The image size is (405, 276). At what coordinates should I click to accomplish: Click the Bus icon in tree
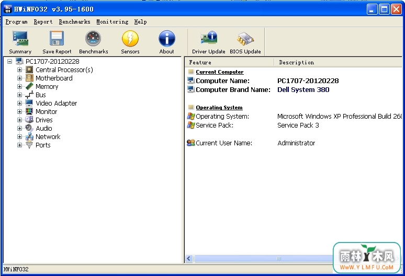pos(29,95)
